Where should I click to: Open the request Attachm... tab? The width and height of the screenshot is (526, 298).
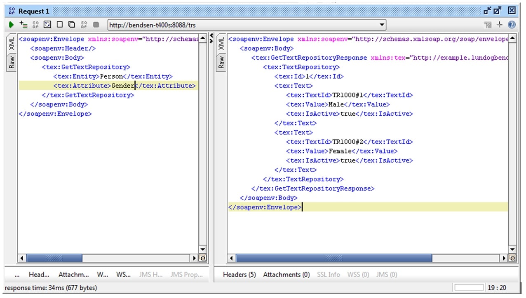(x=73, y=275)
